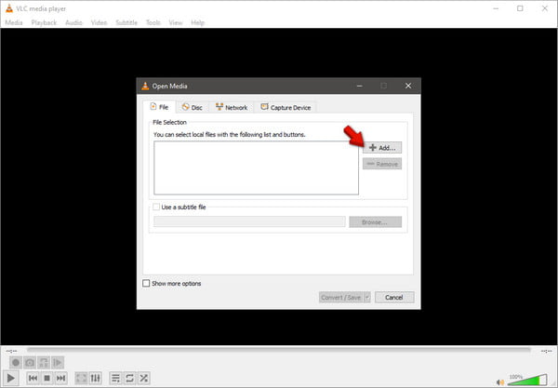Viewport: 558px width, 388px height.
Task: Toggle loop repeat mode icon
Action: point(129,378)
